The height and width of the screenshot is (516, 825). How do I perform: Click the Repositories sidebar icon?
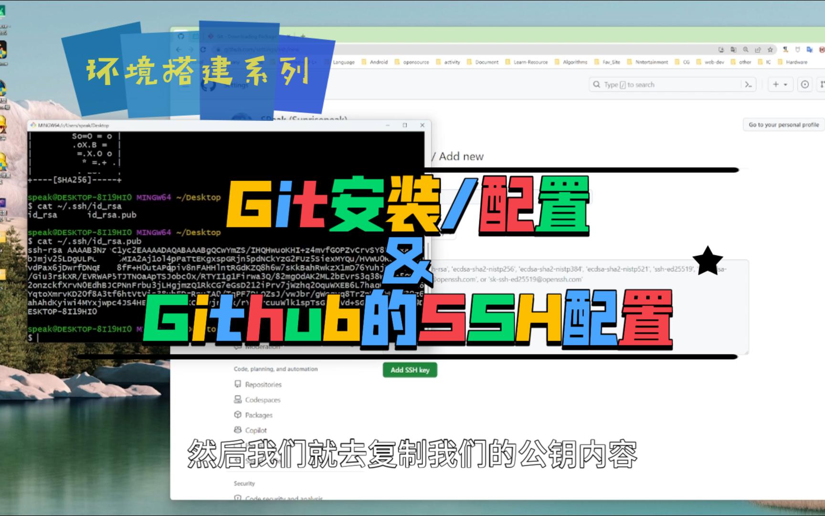[238, 384]
